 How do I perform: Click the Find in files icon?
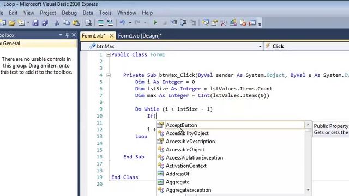point(88,23)
